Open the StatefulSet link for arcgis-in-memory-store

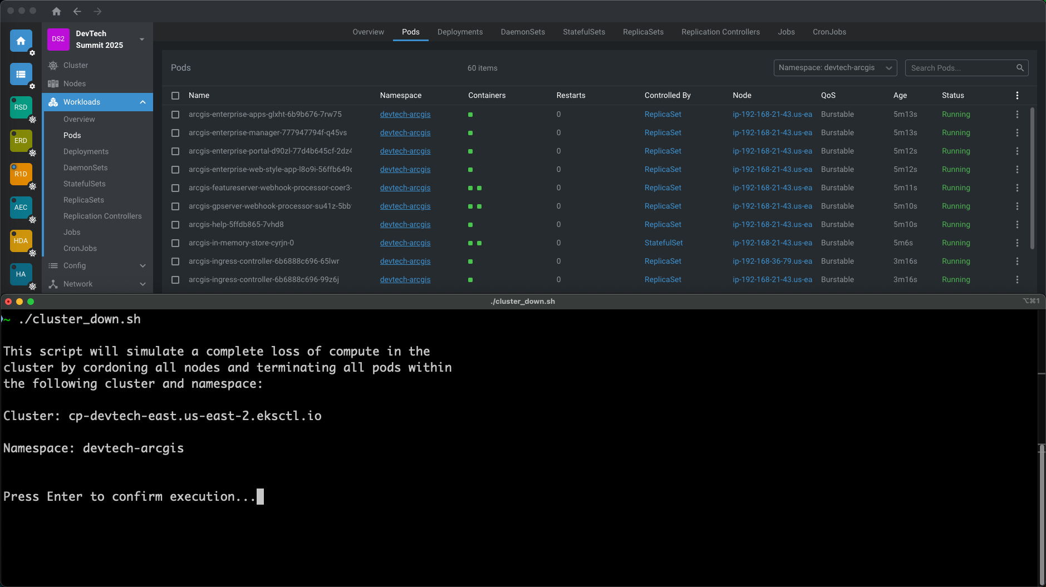(664, 243)
